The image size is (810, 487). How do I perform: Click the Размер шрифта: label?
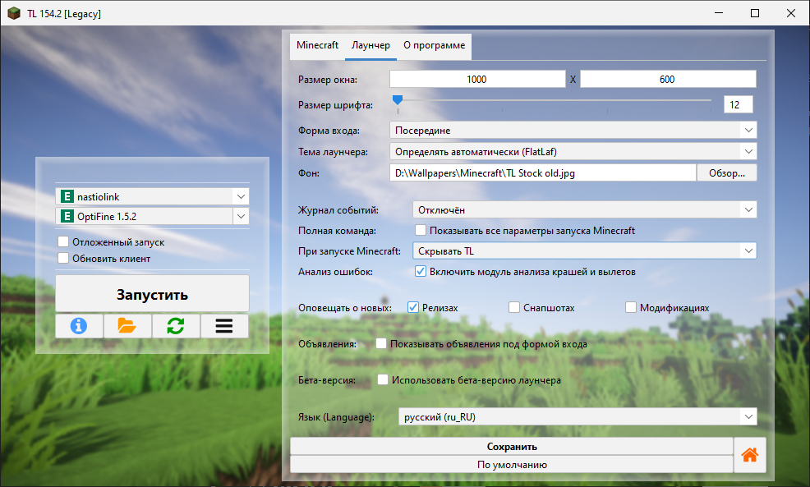(335, 105)
